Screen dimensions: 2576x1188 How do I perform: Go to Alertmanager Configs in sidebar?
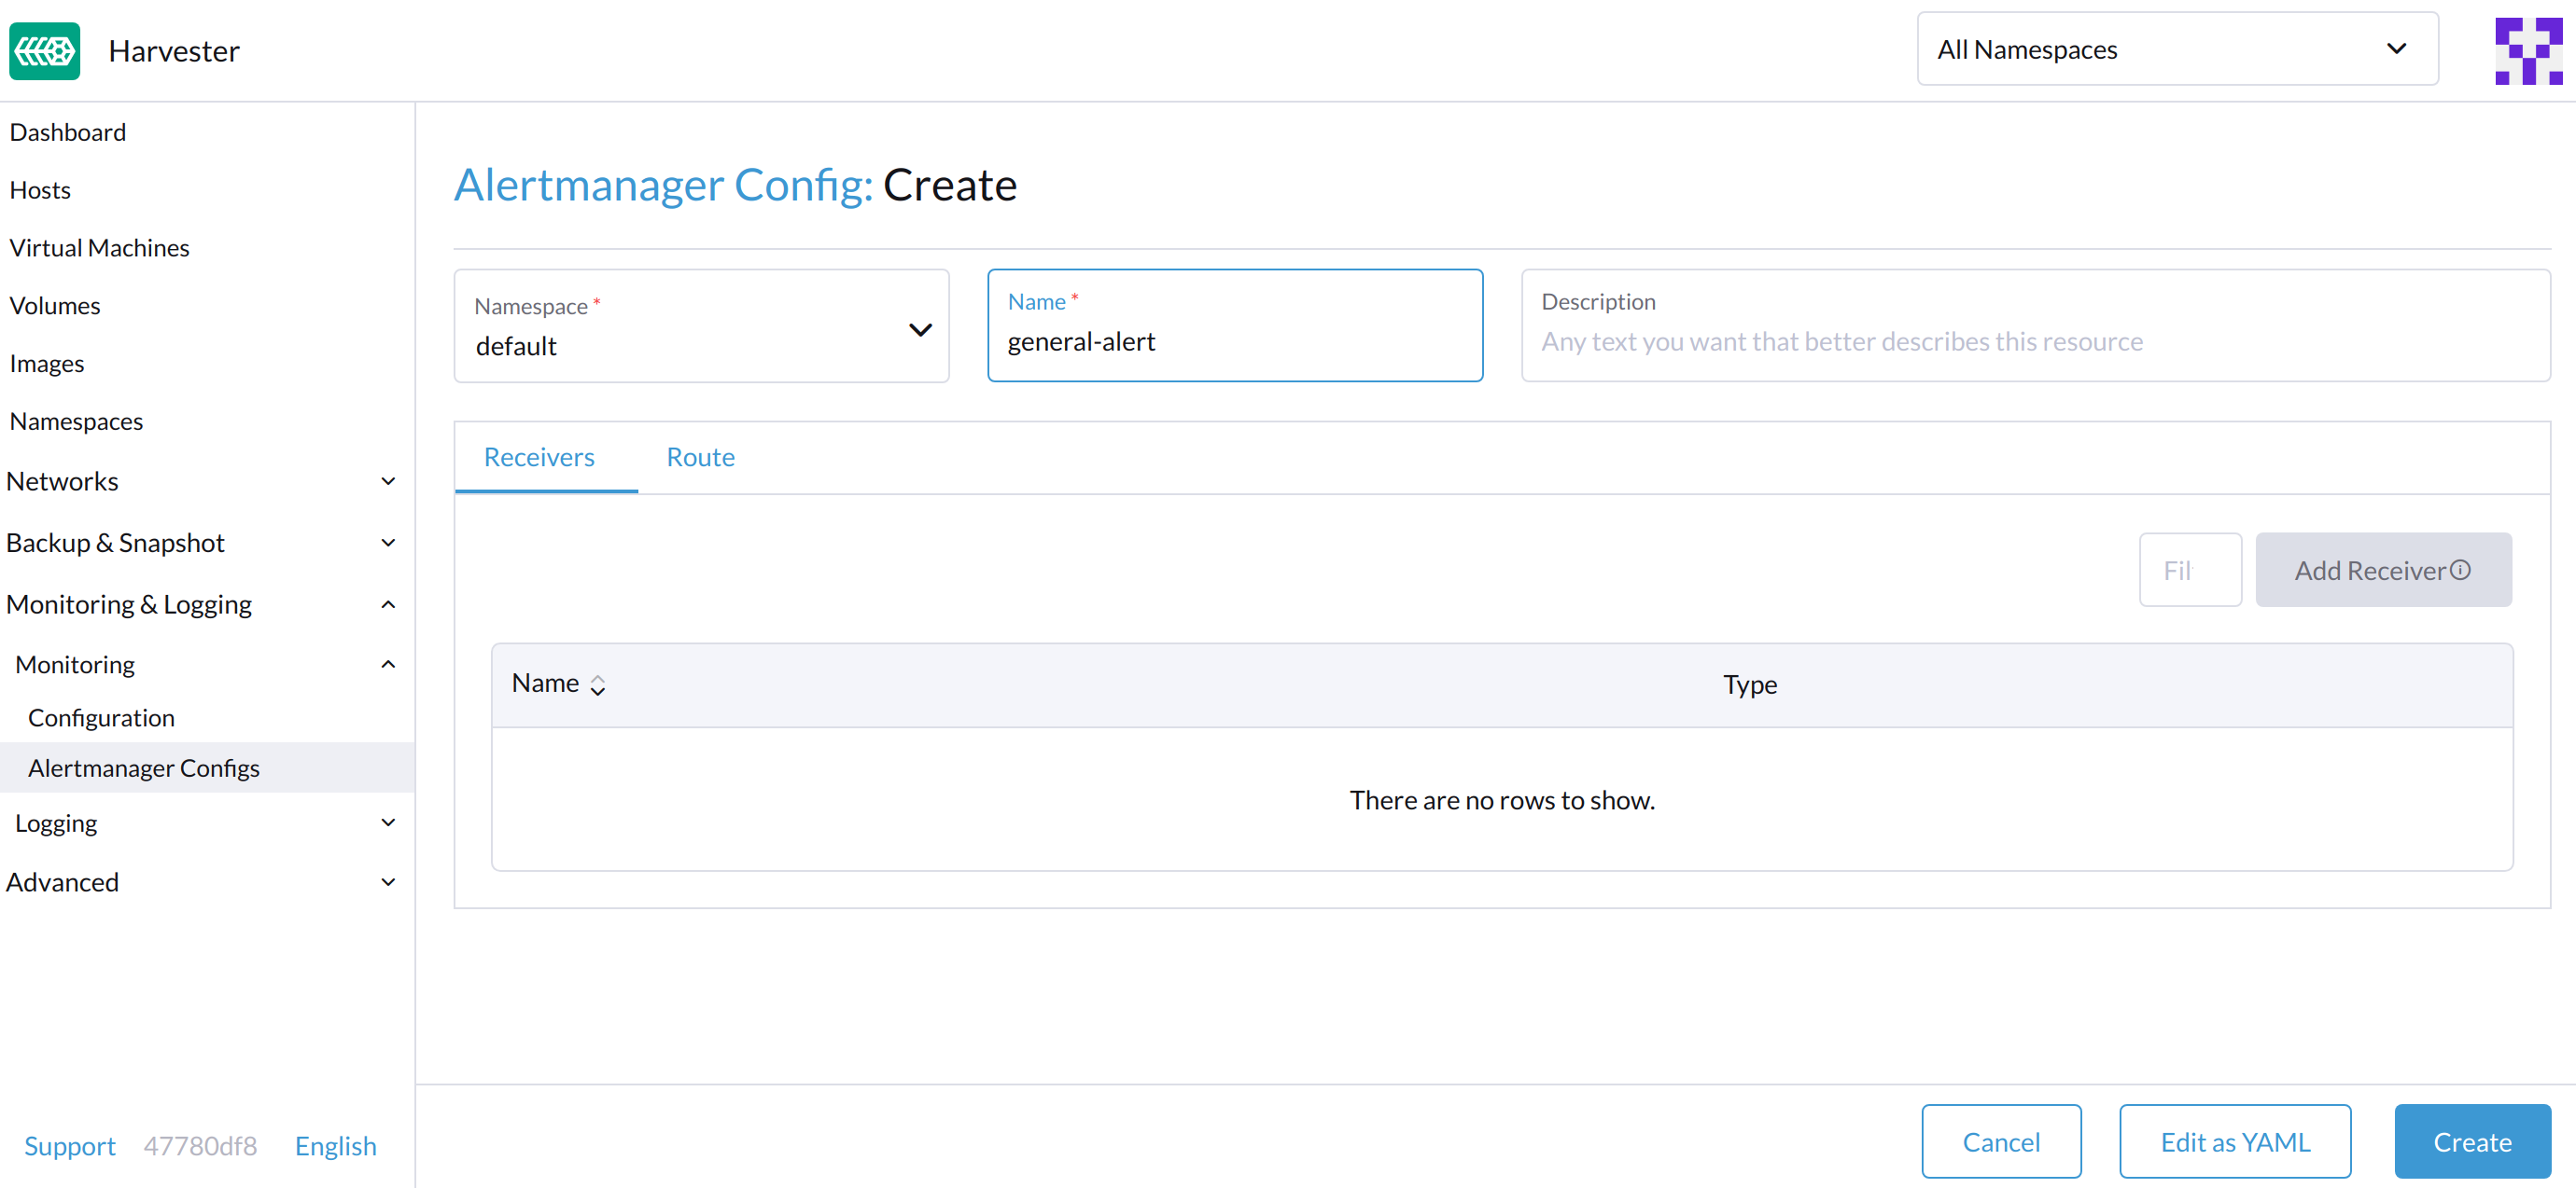click(143, 767)
